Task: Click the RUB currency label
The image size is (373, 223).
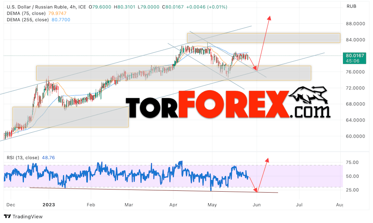Action: pyautogui.click(x=352, y=6)
